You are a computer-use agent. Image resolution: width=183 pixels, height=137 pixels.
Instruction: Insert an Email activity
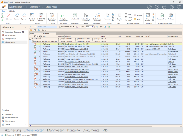128,14
